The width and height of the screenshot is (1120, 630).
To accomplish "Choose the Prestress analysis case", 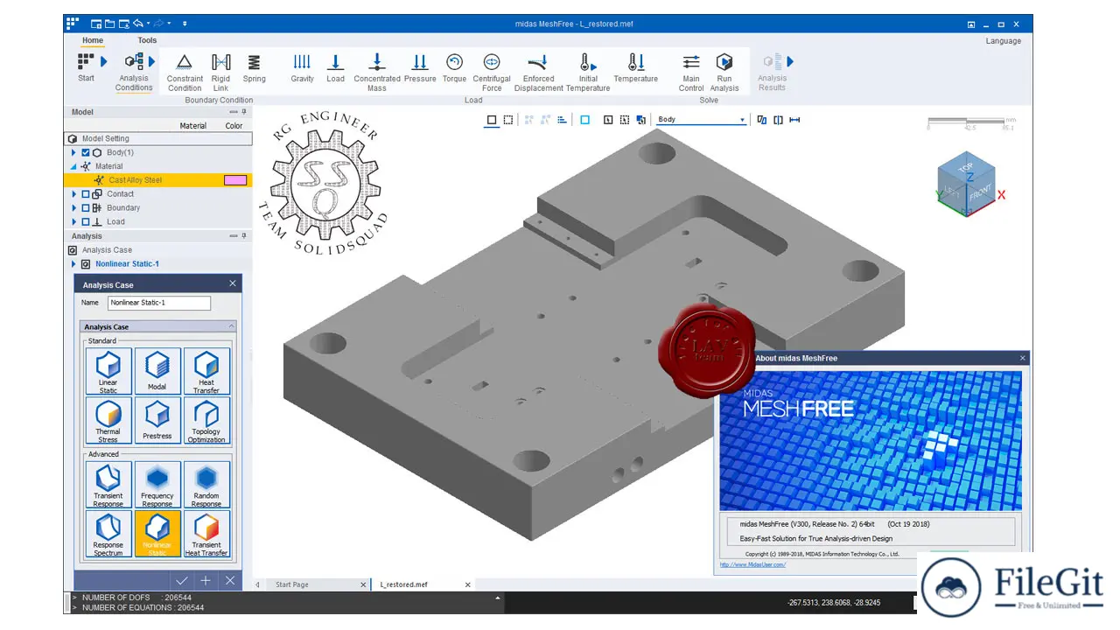I will point(157,421).
